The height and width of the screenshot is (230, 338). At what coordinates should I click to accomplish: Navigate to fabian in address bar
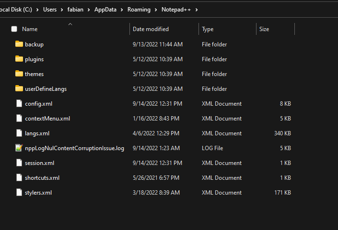[x=75, y=10]
